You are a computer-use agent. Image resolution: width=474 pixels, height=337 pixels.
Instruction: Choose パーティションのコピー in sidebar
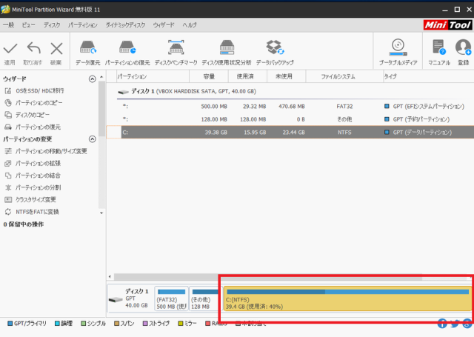tap(39, 103)
